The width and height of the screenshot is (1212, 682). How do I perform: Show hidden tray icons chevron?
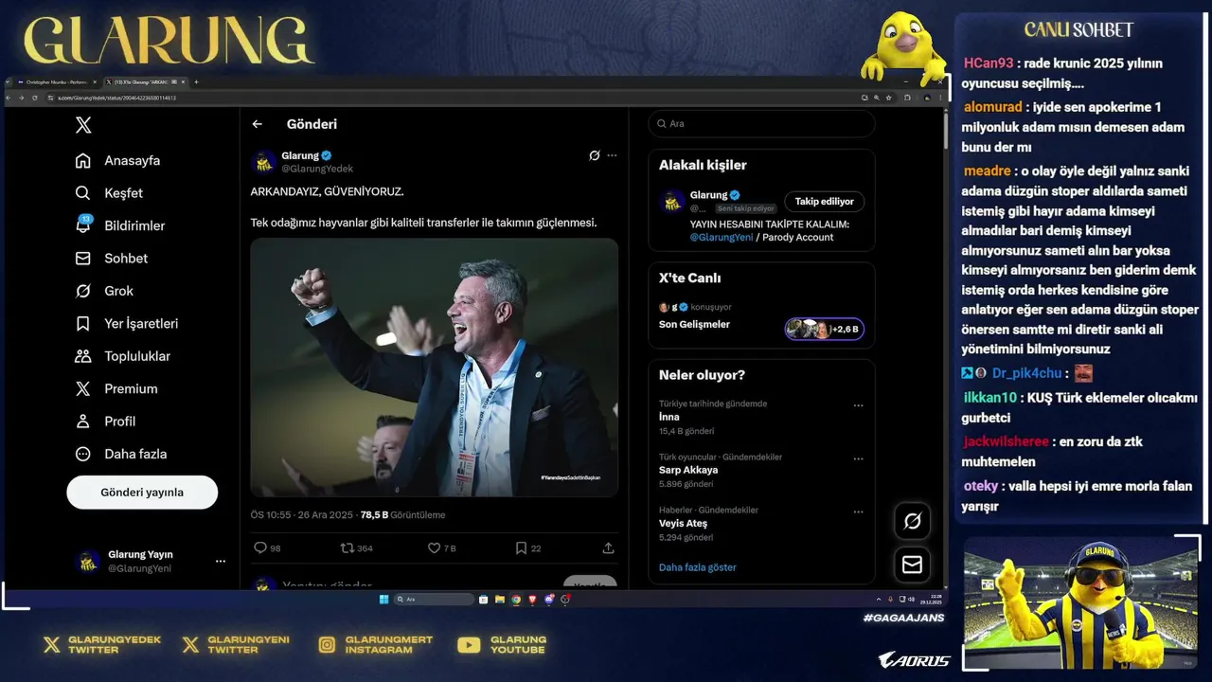(x=879, y=599)
